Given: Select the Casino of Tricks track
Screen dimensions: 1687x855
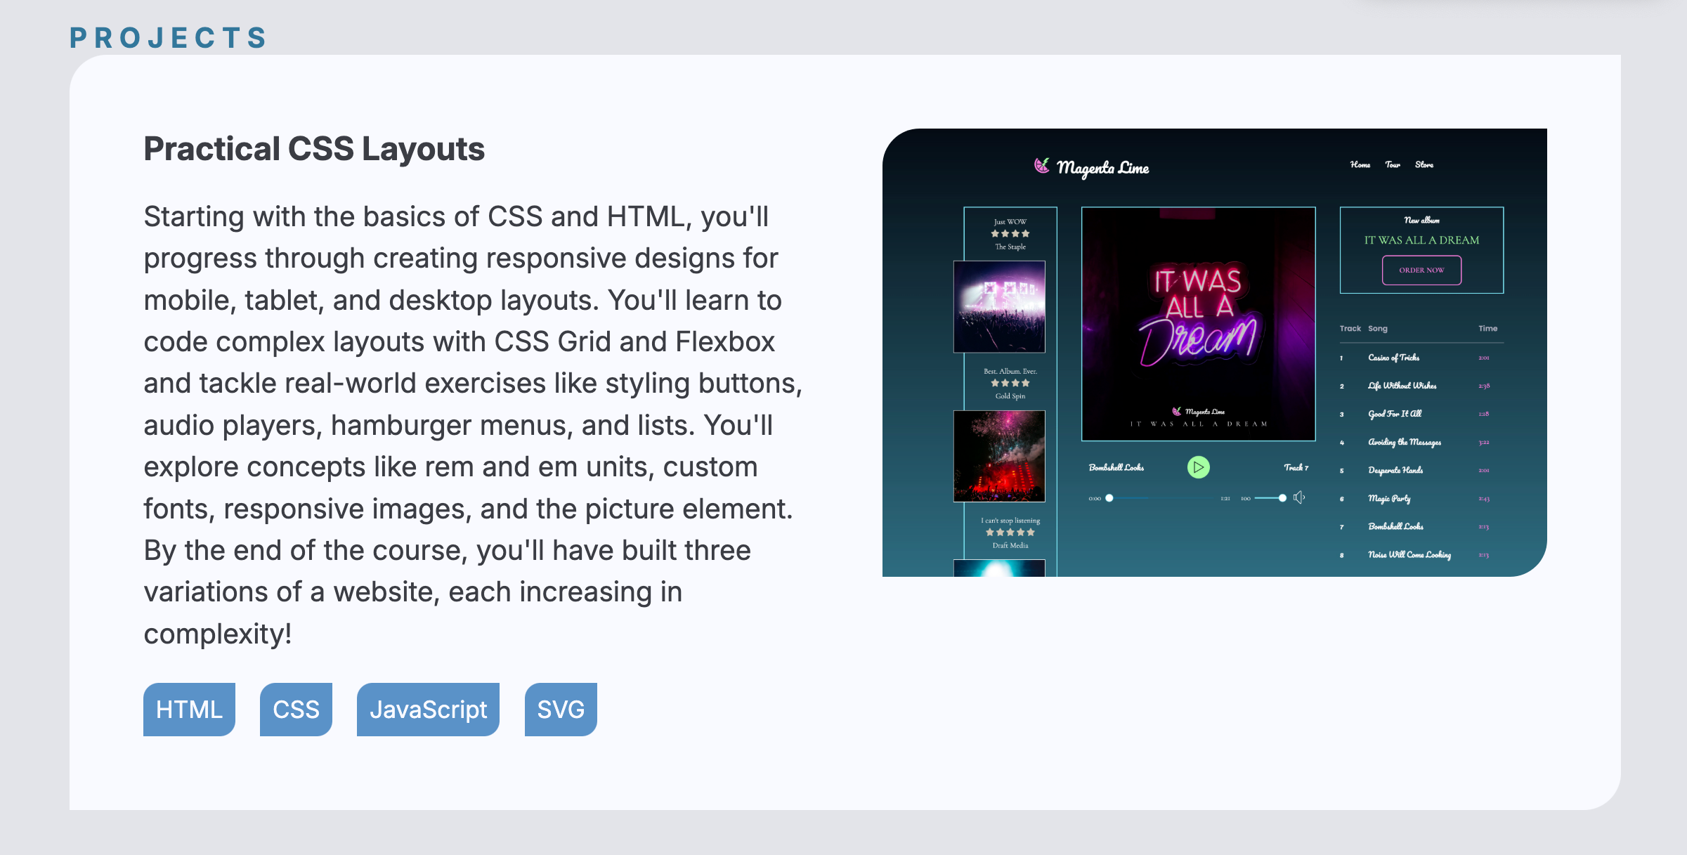Looking at the screenshot, I should point(1393,358).
